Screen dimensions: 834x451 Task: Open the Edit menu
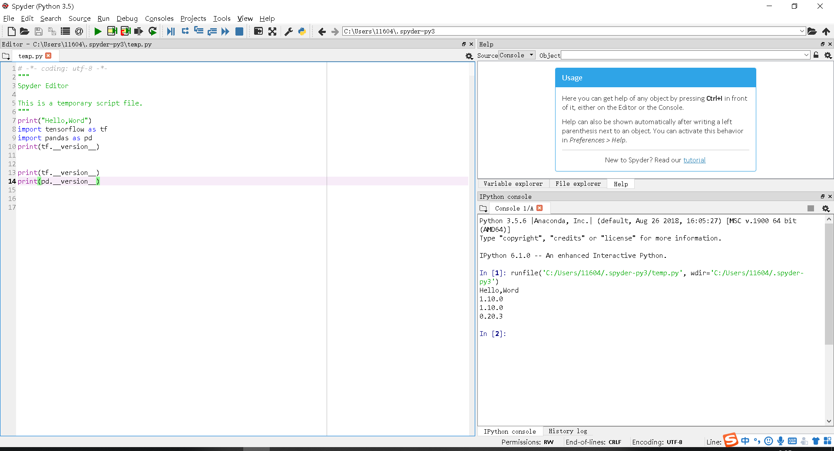[27, 18]
